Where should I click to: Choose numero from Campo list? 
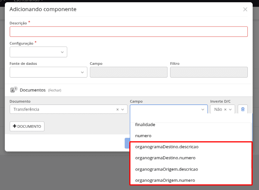coord(143,135)
